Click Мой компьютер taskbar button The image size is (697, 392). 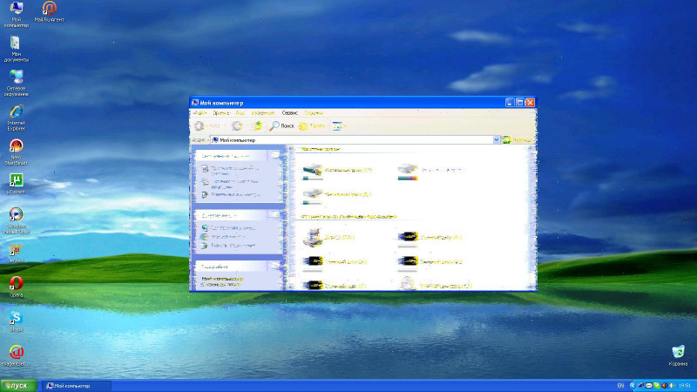pyautogui.click(x=77, y=386)
